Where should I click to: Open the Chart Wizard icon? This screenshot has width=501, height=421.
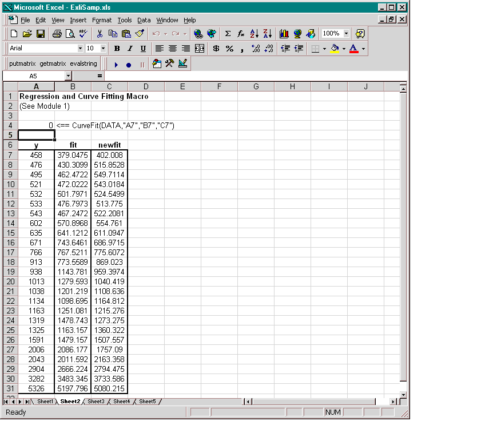284,34
